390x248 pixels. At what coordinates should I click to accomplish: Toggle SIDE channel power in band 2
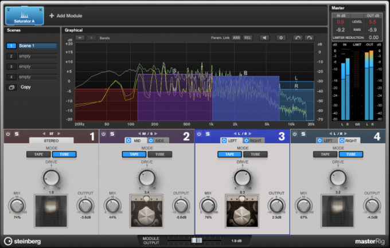[151, 141]
